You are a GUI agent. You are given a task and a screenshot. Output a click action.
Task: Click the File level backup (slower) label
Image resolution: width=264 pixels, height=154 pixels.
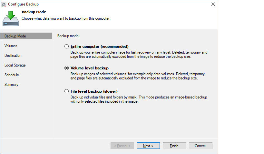[96, 91]
